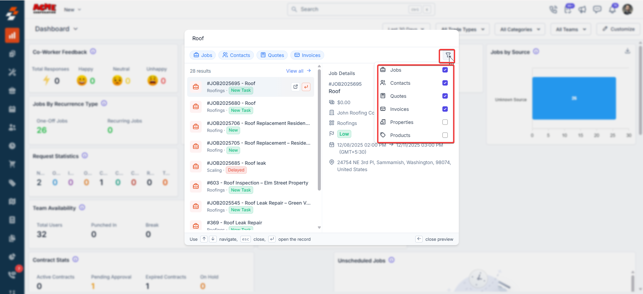Image resolution: width=643 pixels, height=294 pixels.
Task: Click the ACME company logo
Action: [x=45, y=9]
